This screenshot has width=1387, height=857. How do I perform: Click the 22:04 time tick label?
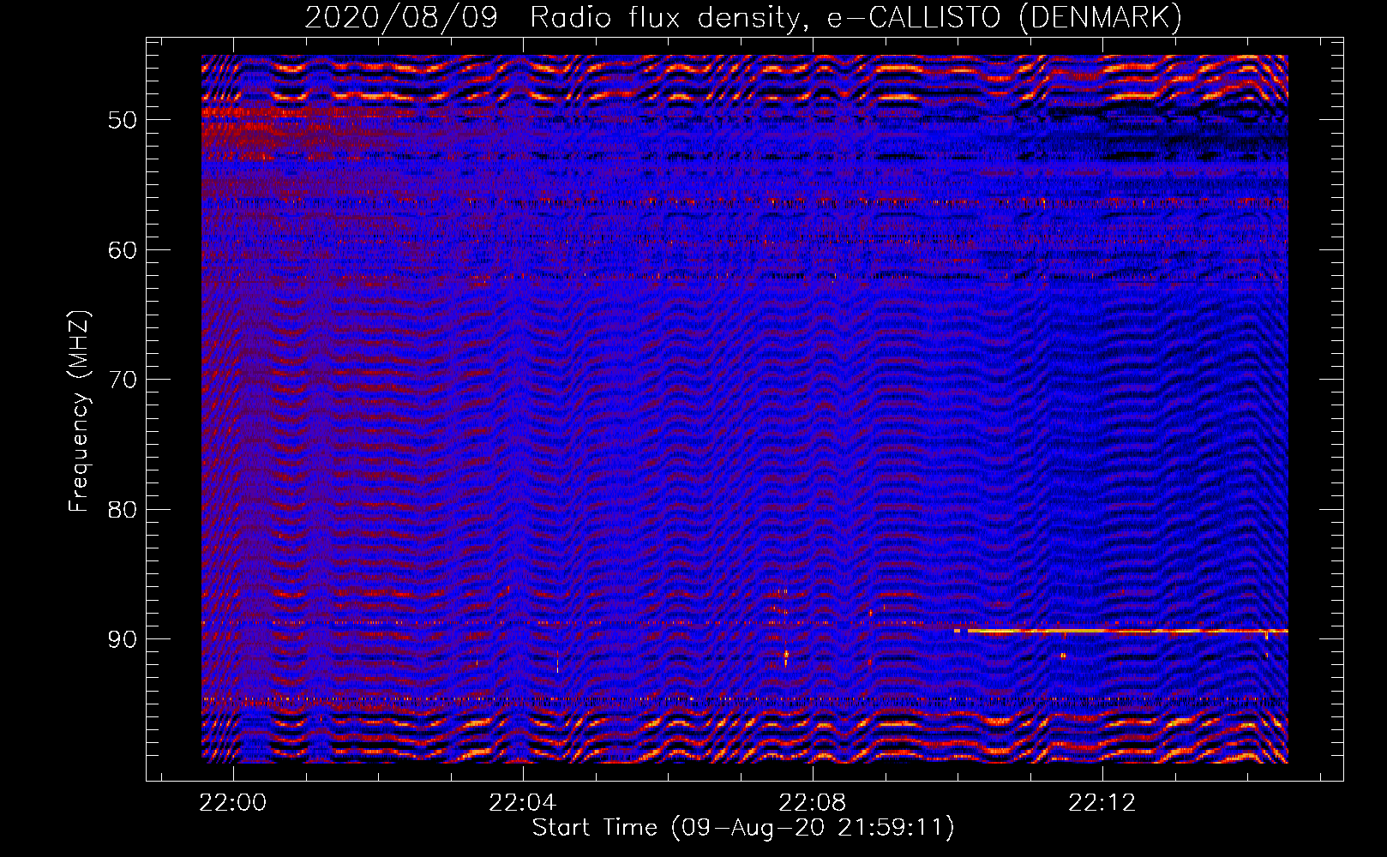pyautogui.click(x=522, y=802)
